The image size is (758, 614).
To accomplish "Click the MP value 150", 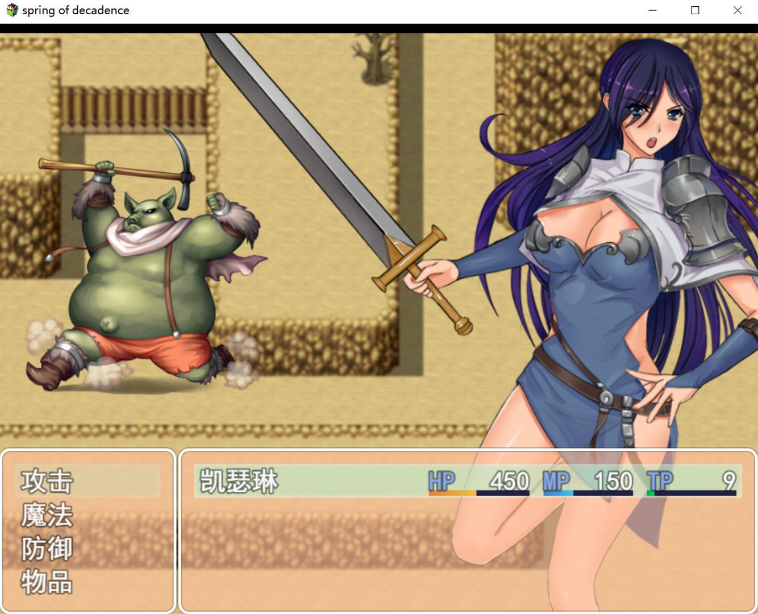I will [x=613, y=481].
